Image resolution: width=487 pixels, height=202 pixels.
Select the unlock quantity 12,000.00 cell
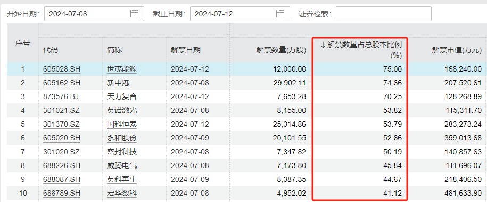[x=270, y=69]
